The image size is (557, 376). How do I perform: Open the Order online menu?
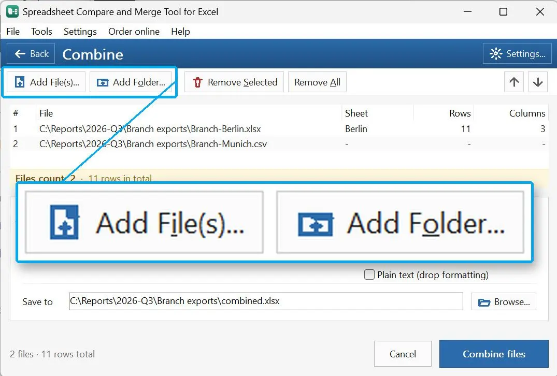point(134,31)
